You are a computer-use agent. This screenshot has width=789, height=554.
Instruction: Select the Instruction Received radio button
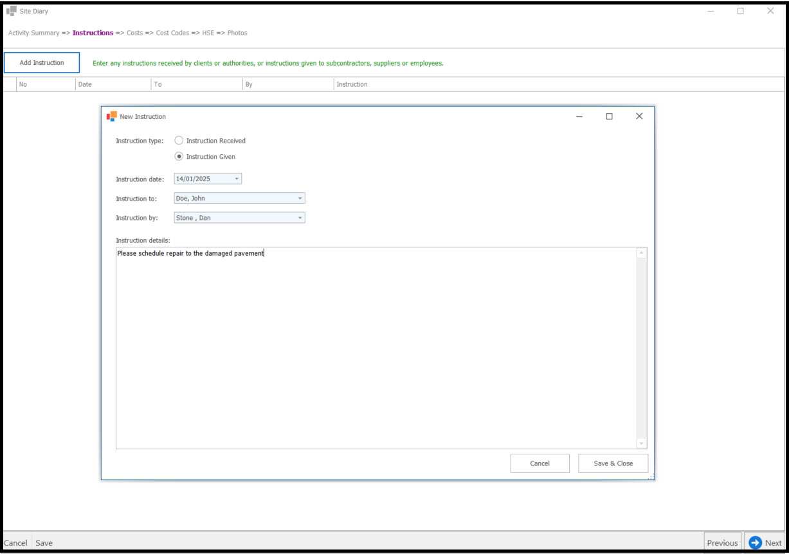coord(179,140)
